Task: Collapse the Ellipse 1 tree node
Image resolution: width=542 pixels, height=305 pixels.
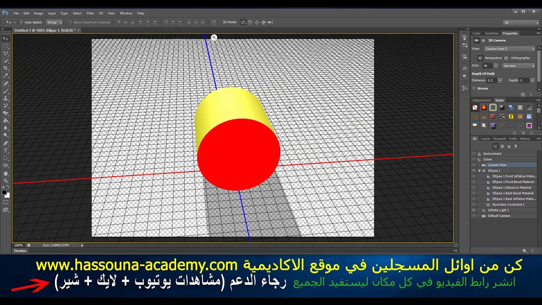Action: click(479, 171)
